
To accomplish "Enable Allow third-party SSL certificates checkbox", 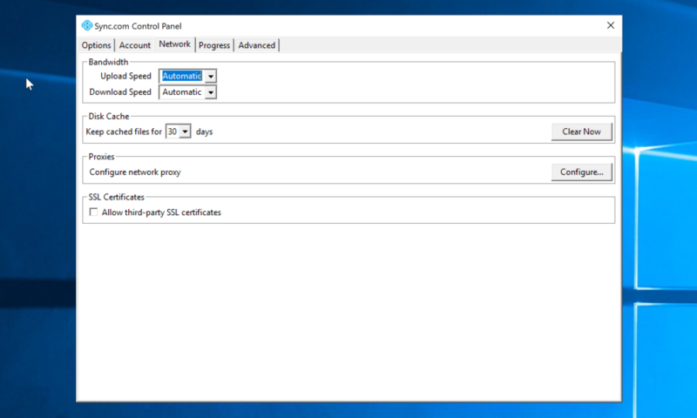I will pyautogui.click(x=93, y=212).
